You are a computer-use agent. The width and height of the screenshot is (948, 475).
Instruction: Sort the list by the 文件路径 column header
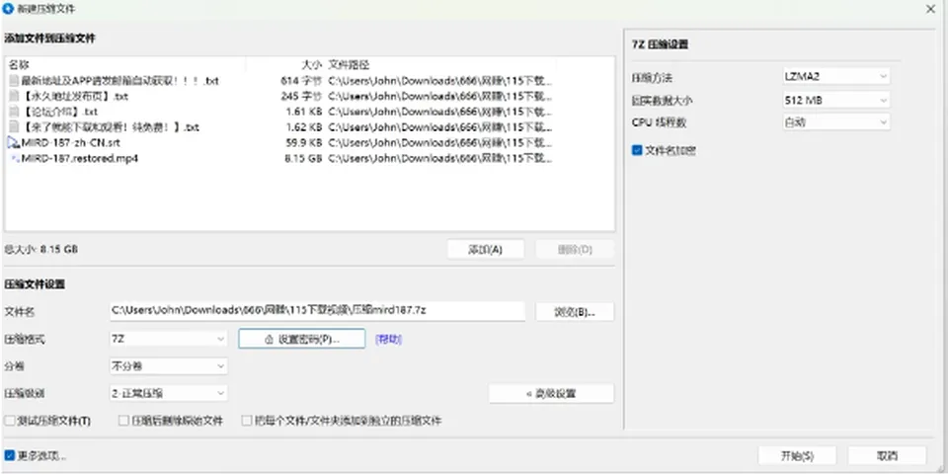click(x=440, y=64)
